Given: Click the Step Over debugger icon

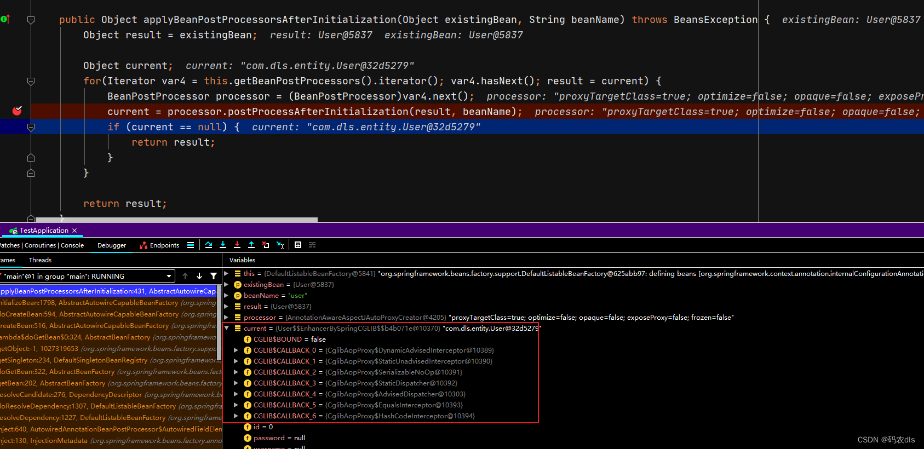Looking at the screenshot, I should (209, 245).
